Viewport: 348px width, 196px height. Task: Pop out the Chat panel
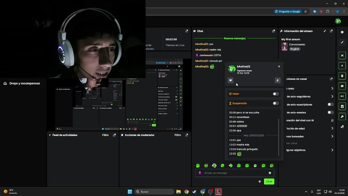274,31
